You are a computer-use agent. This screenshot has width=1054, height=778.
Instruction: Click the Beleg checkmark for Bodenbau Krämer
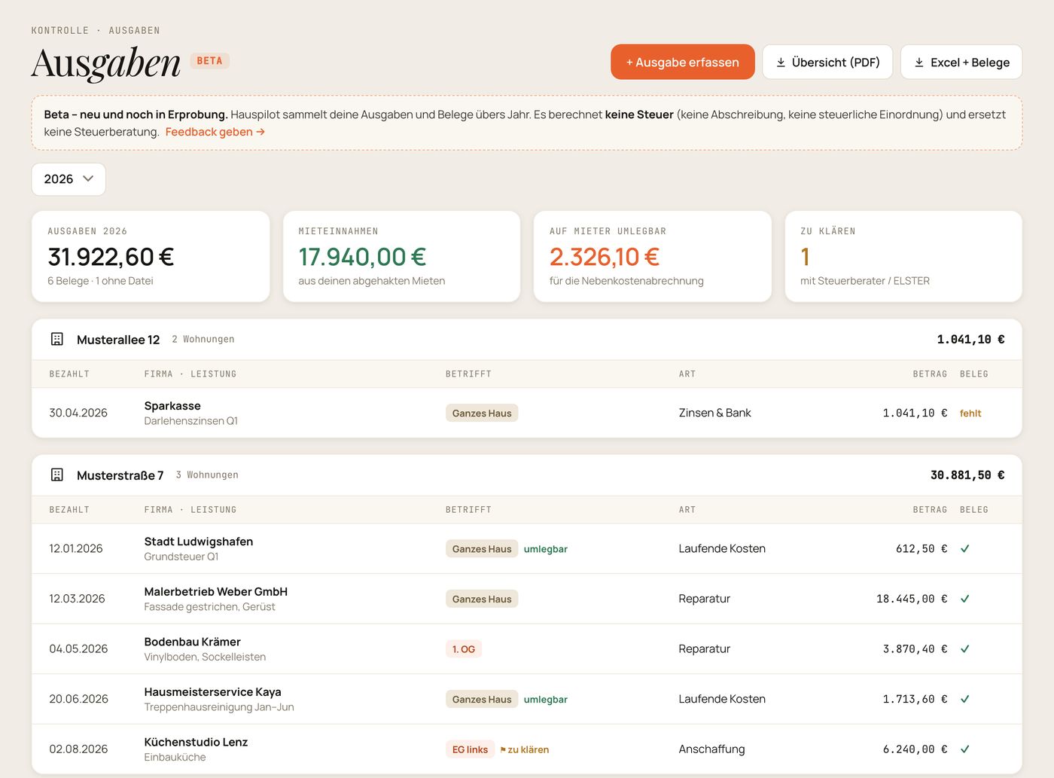(x=964, y=649)
